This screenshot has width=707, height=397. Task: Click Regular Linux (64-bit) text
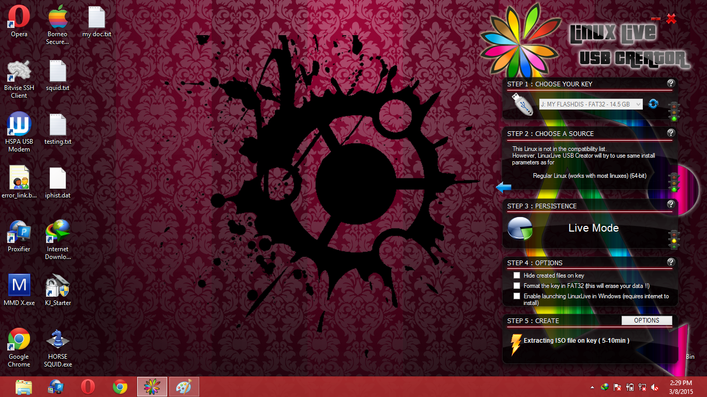[590, 176]
